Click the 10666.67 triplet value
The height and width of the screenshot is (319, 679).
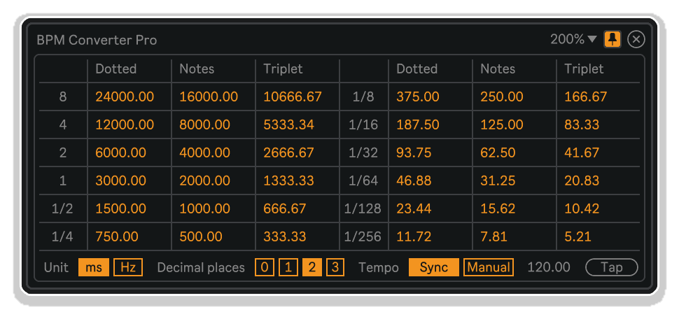click(x=293, y=97)
